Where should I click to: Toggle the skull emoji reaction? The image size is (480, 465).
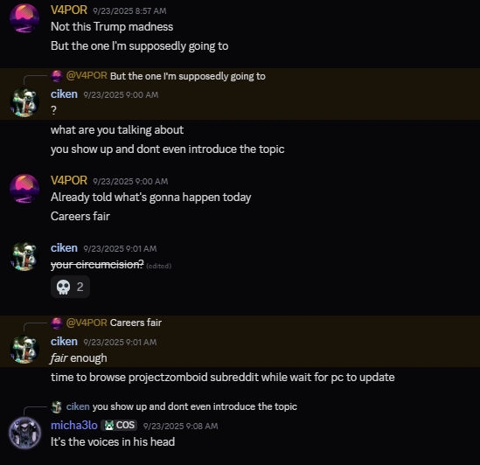click(70, 287)
